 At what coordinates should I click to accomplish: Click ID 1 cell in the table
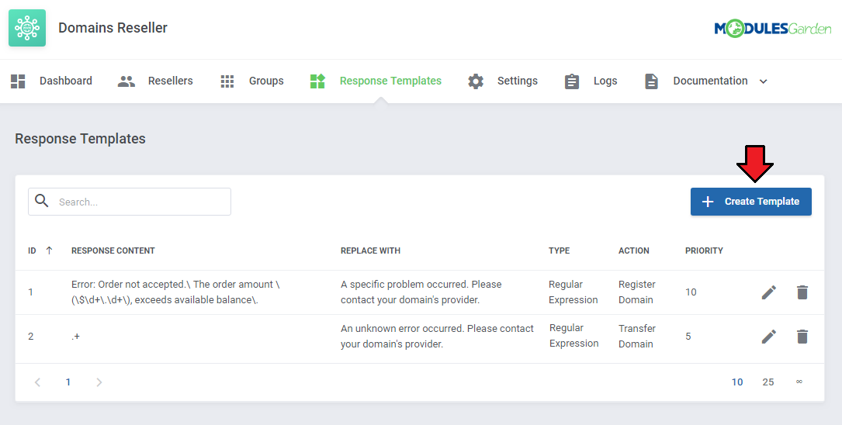click(30, 292)
